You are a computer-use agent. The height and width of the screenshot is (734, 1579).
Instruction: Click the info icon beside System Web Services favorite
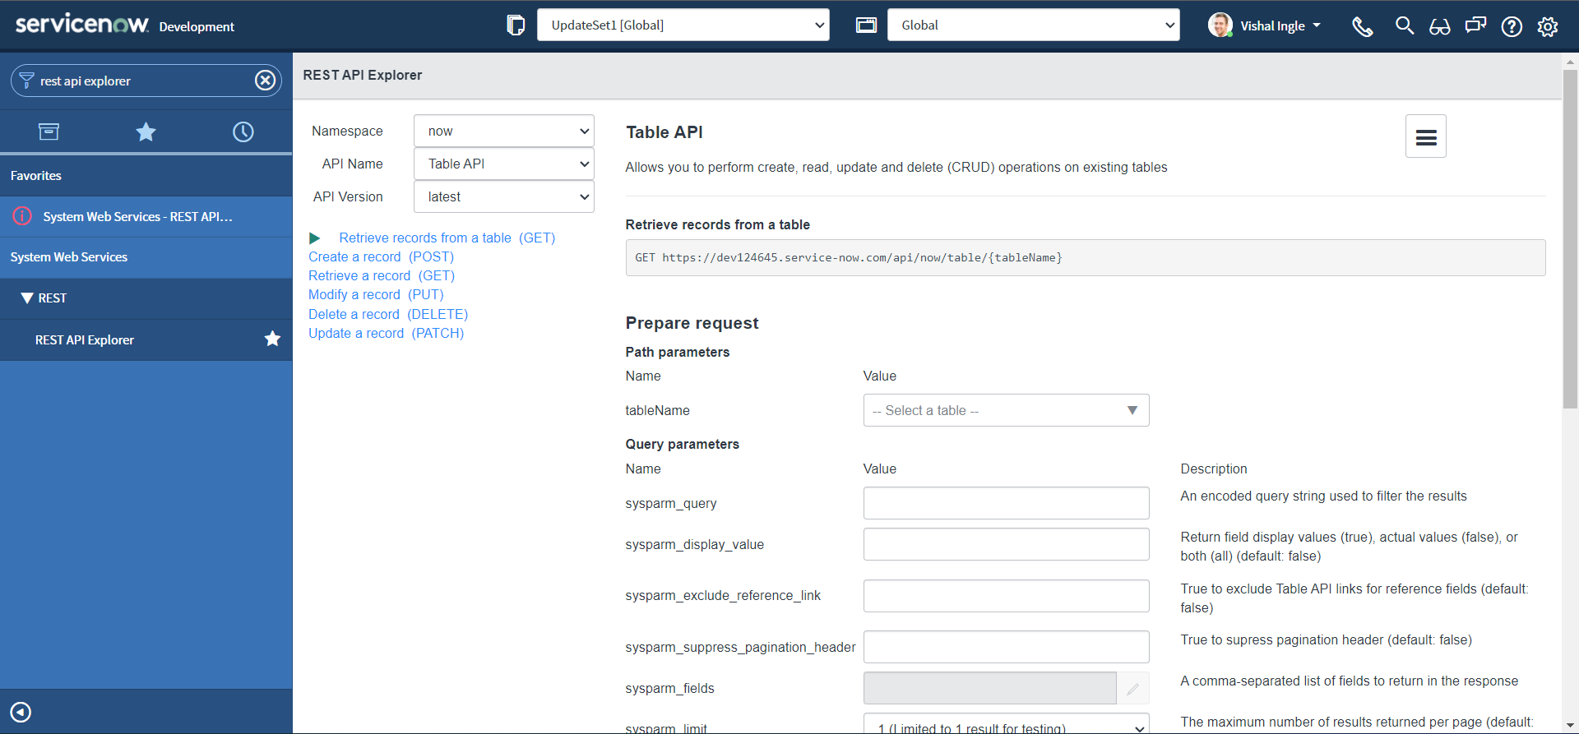pyautogui.click(x=22, y=216)
